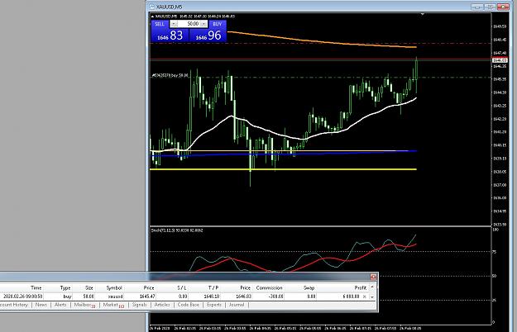Open the Alerts tab
Screen dimensions: 517x332
[60, 305]
